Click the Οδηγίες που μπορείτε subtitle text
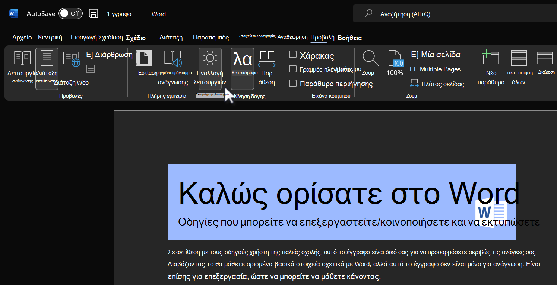Image resolution: width=557 pixels, height=285 pixels. tap(359, 222)
